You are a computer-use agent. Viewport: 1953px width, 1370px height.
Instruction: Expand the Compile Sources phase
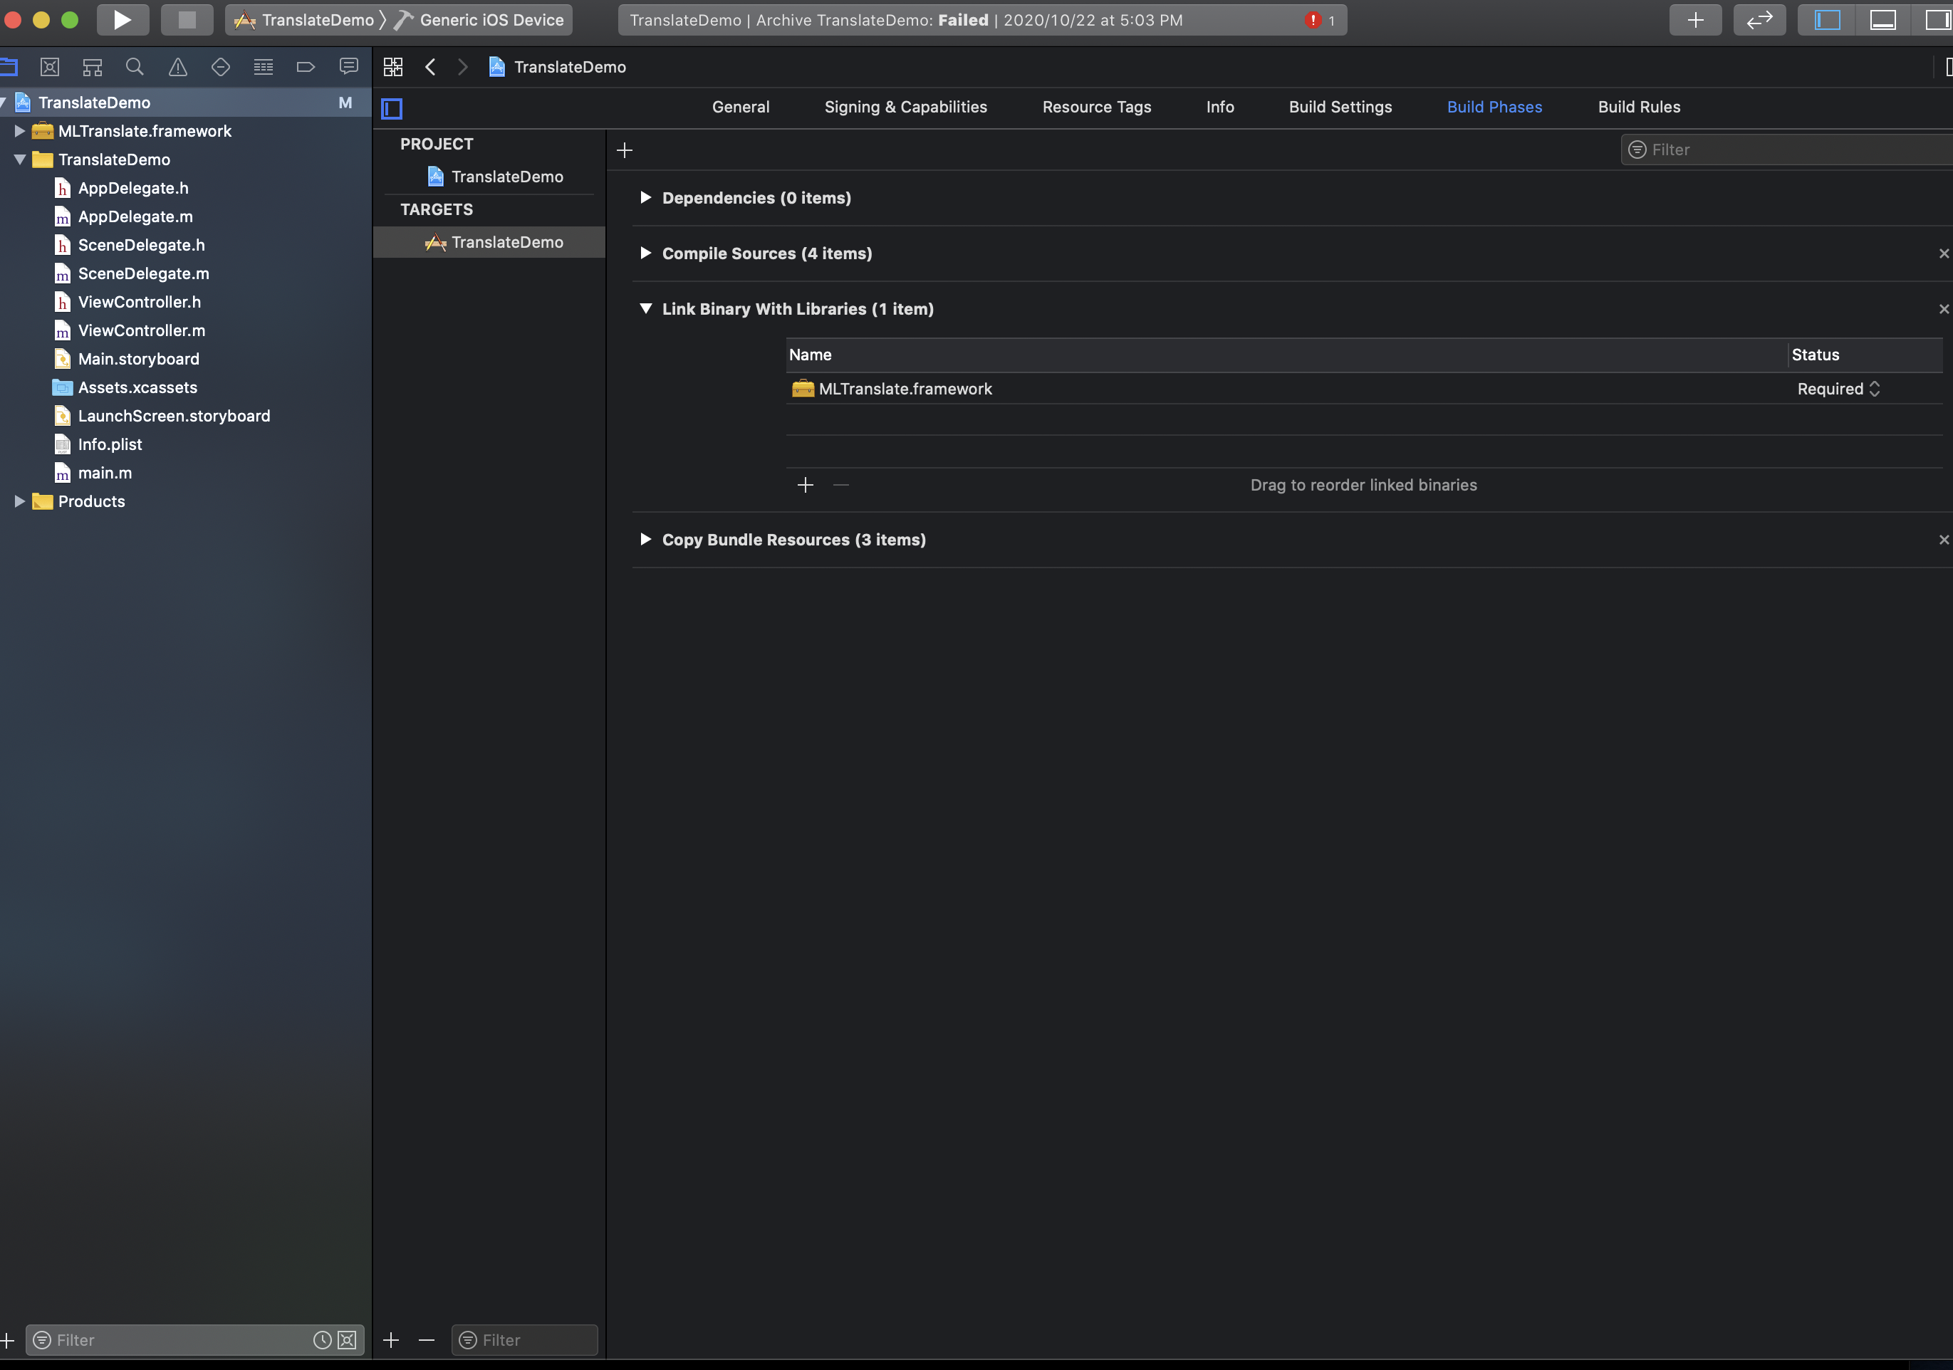pos(645,253)
